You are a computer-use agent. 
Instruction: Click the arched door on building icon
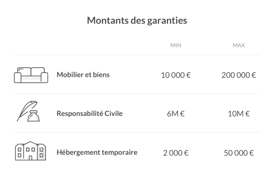30,158
